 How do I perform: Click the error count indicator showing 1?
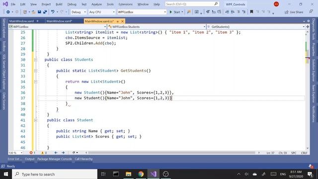(32, 153)
